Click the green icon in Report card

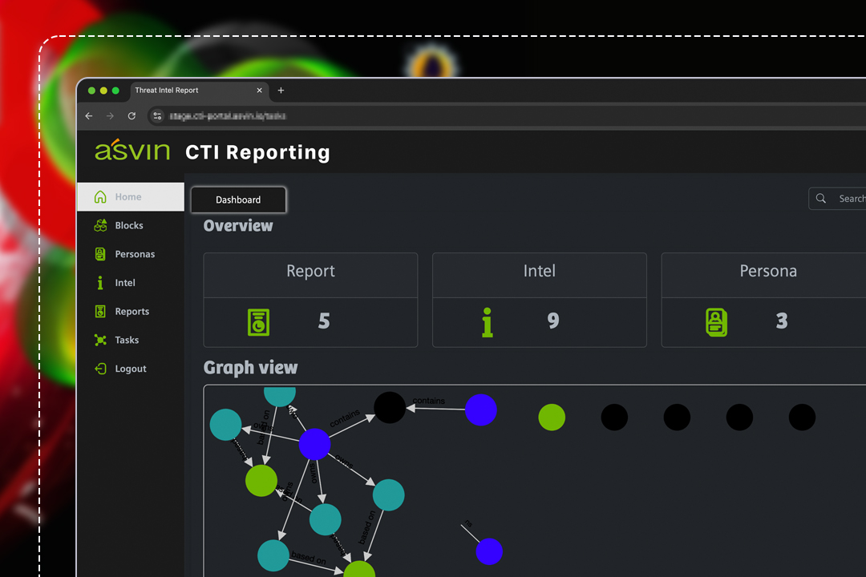[258, 321]
